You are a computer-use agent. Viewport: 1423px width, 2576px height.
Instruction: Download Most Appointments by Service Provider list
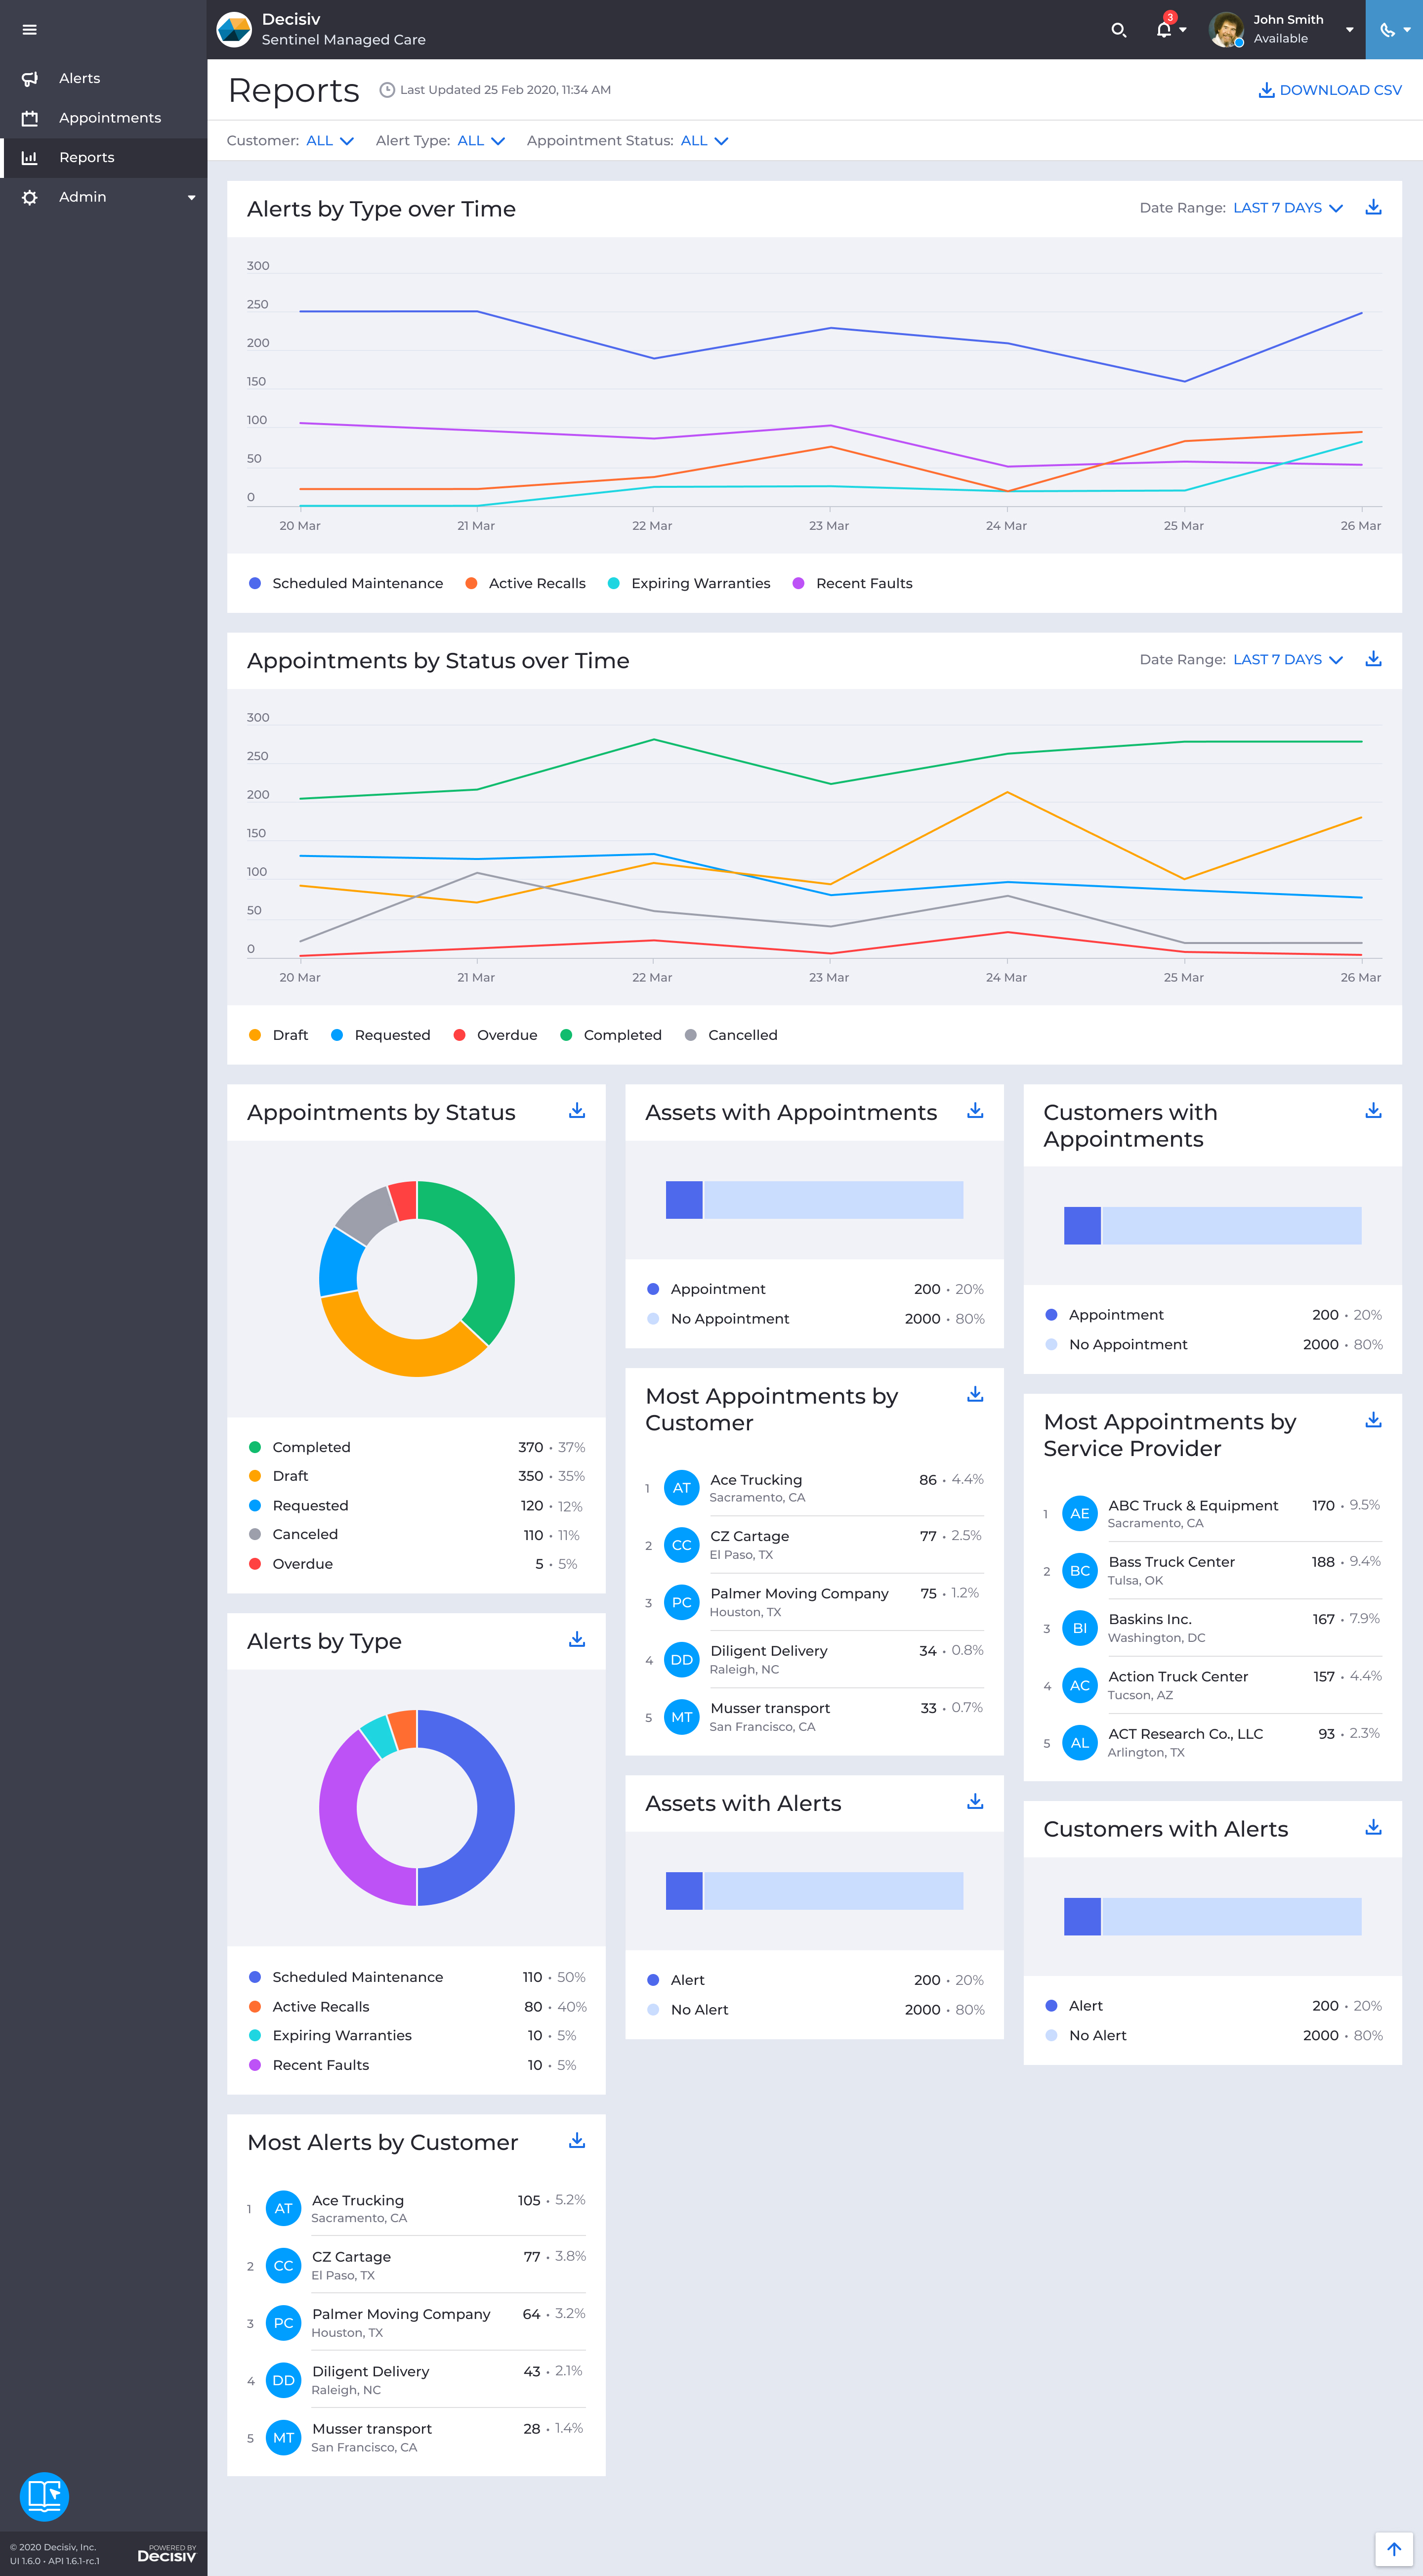click(x=1373, y=1420)
